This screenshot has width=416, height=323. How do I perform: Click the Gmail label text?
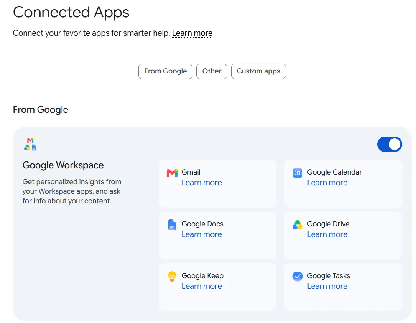point(191,172)
